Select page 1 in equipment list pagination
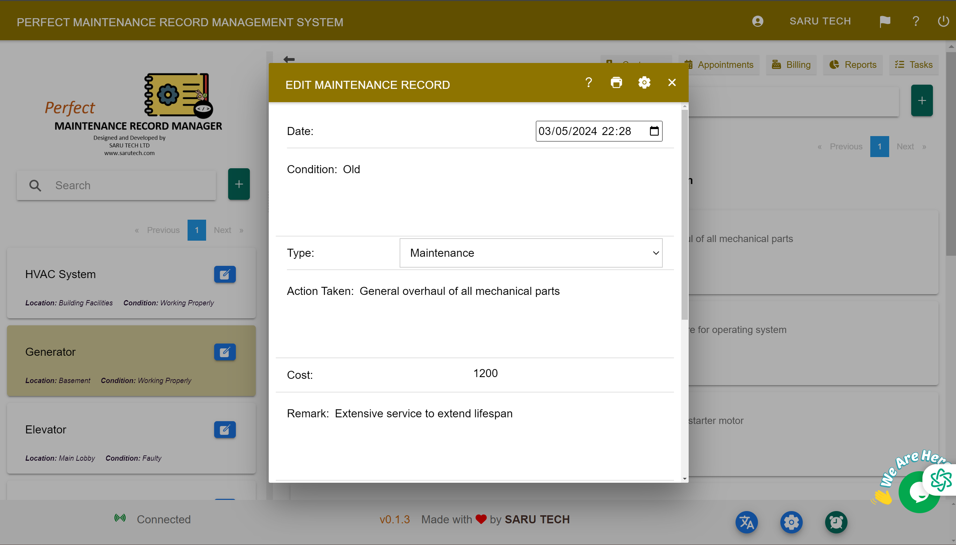 pyautogui.click(x=197, y=230)
